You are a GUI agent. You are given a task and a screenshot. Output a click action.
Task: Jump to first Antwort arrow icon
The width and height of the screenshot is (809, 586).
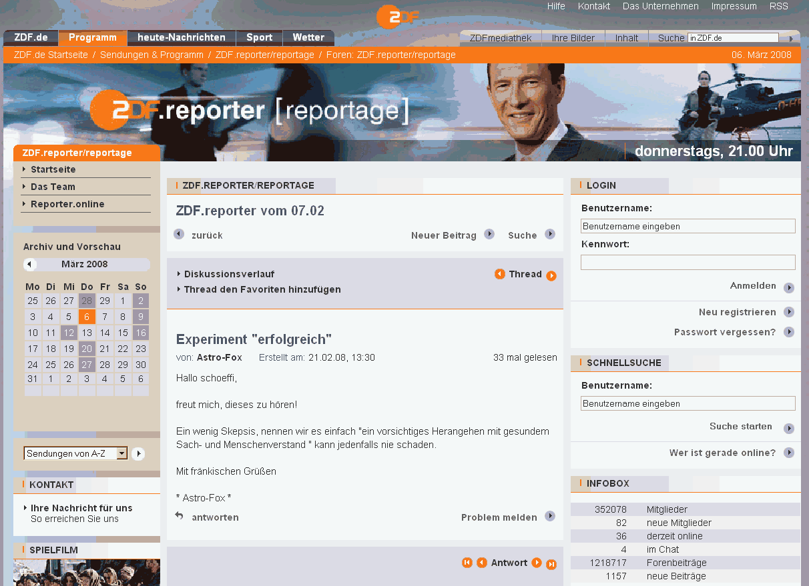click(x=467, y=563)
